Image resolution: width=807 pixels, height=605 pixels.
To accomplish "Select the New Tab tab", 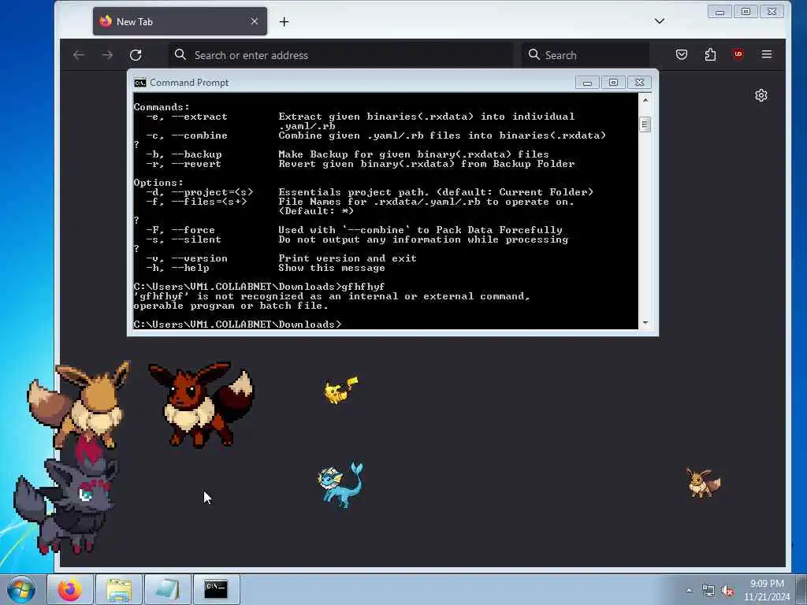I will pos(180,21).
